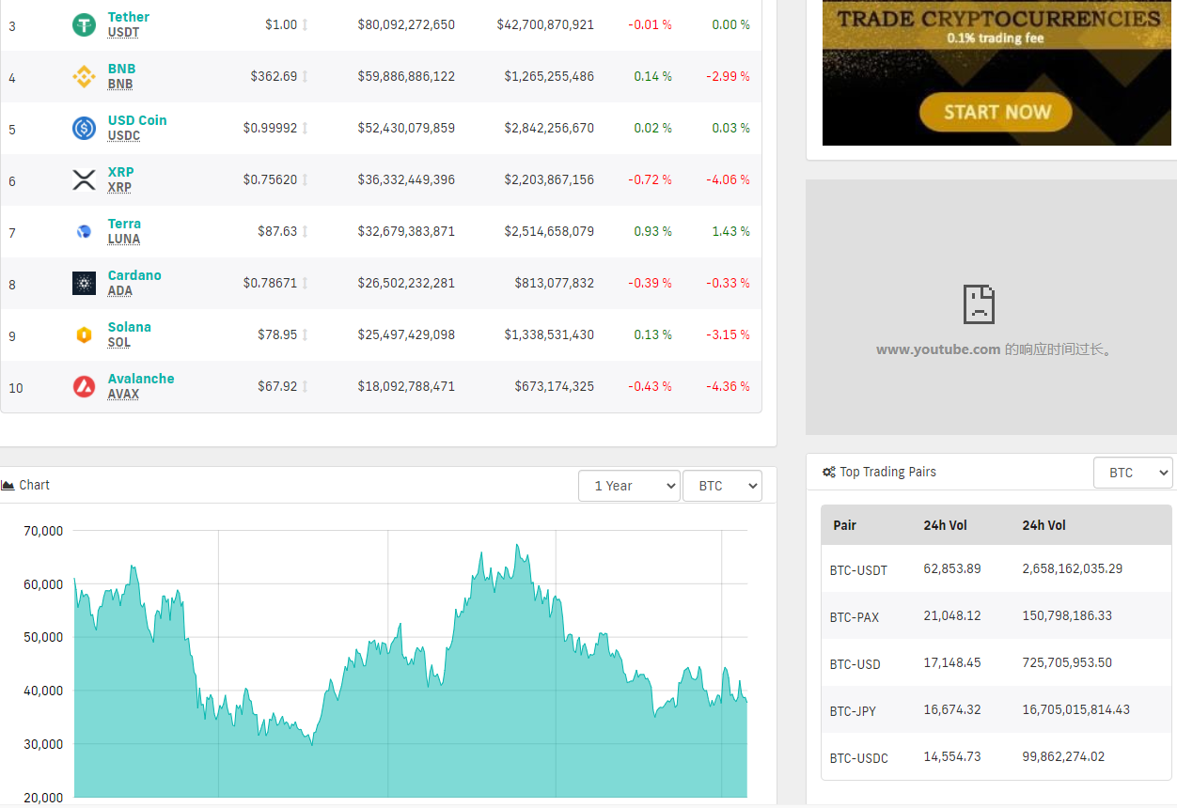Click the price arrow next to $0.78671
The image size is (1177, 808).
point(305,283)
